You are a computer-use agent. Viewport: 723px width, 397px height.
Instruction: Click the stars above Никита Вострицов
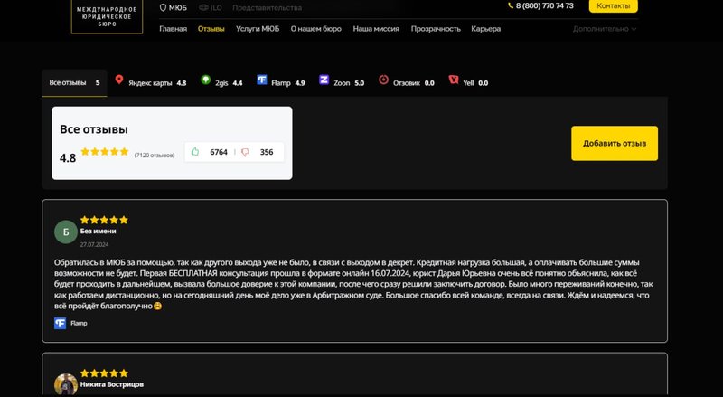point(104,373)
